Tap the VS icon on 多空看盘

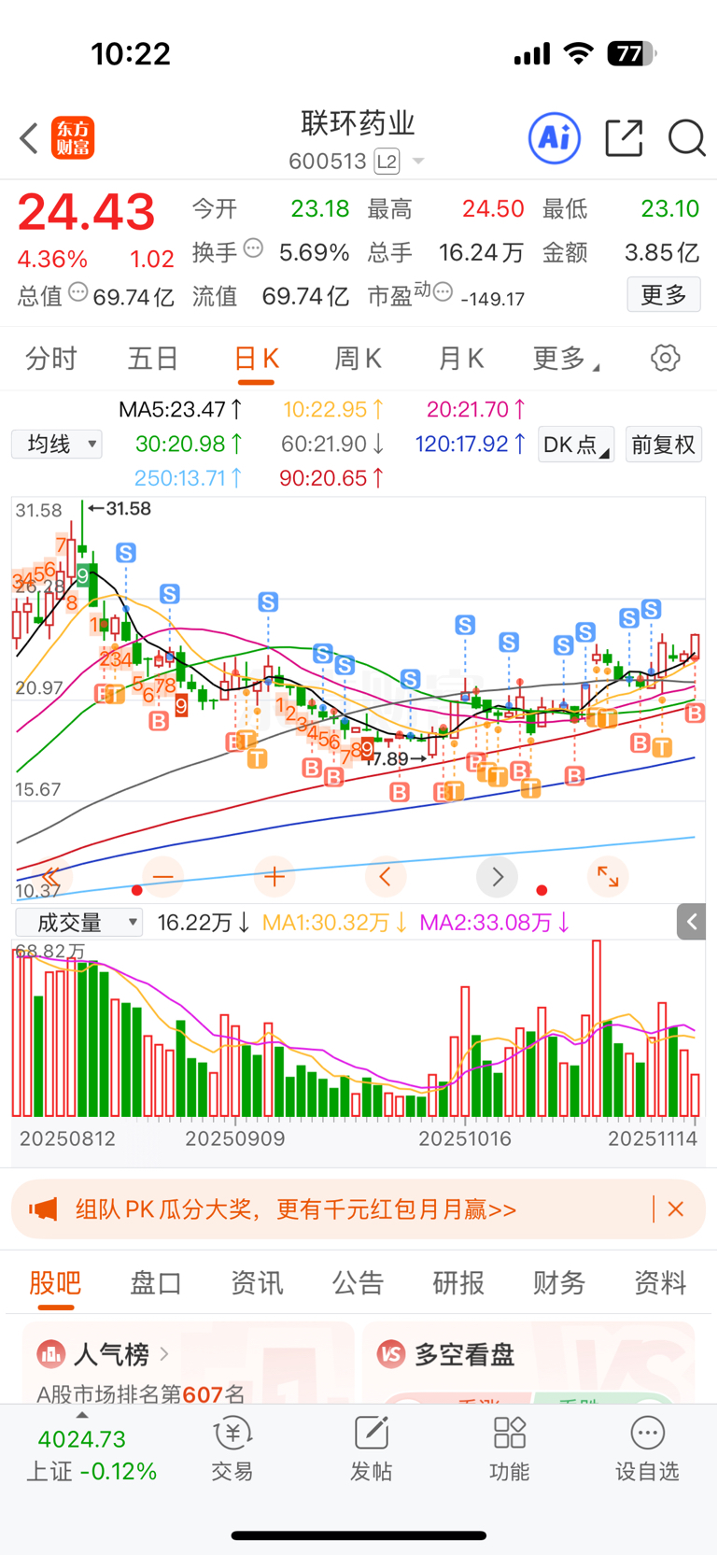[x=390, y=1353]
